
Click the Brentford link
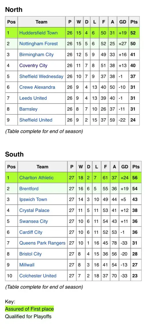[29, 189]
